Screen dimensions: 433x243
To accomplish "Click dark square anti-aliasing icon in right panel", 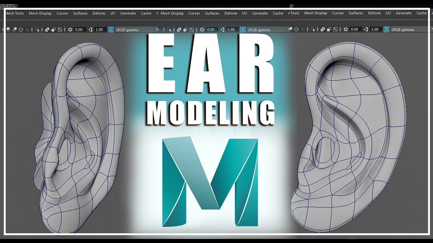I will (303, 29).
